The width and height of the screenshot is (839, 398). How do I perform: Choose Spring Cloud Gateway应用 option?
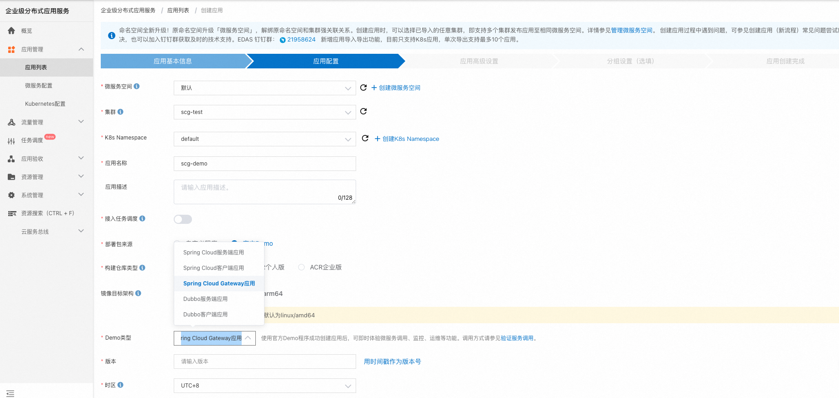point(219,284)
